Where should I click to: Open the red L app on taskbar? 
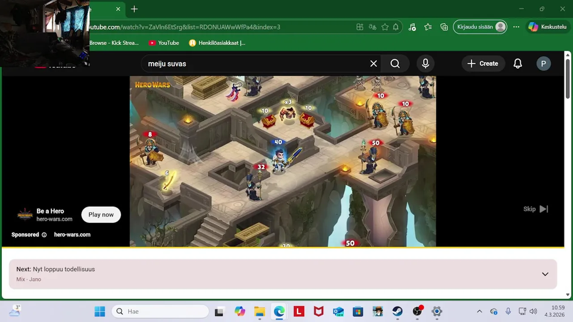point(299,311)
